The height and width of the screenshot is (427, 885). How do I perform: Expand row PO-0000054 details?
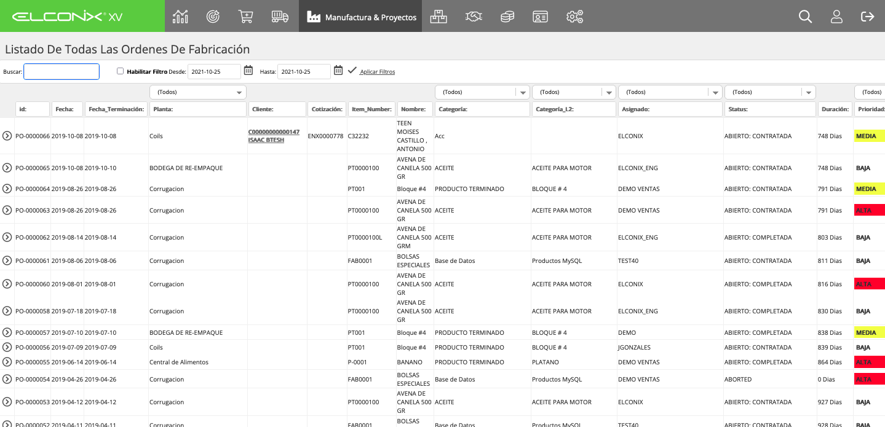(x=7, y=379)
